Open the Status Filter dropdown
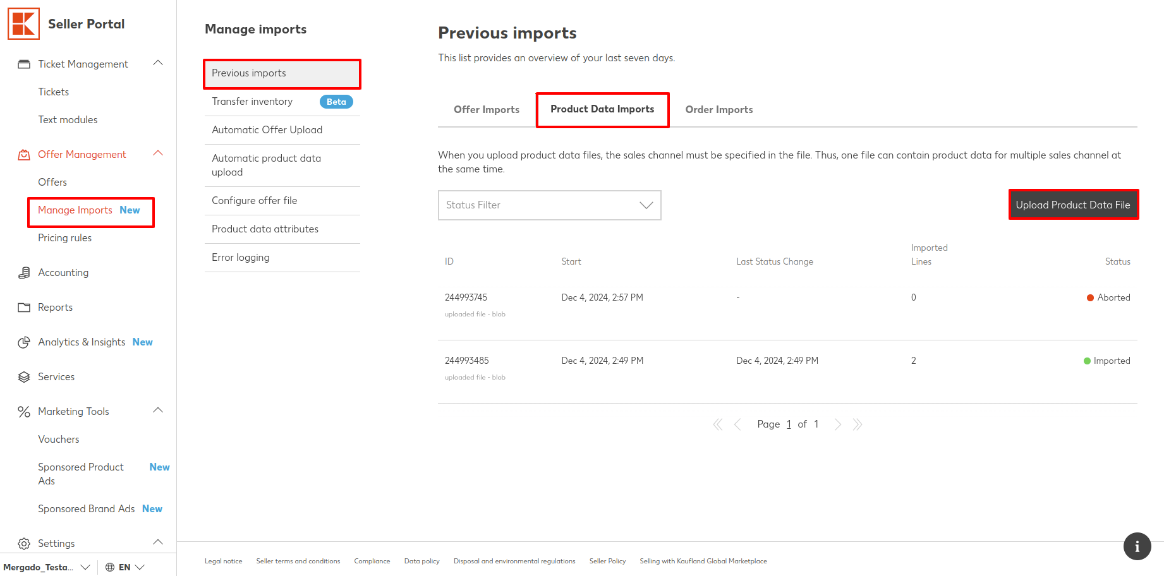Screen dimensions: 1164x576 point(549,205)
